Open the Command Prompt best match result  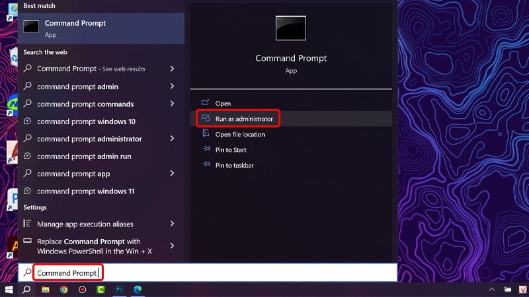(x=101, y=28)
